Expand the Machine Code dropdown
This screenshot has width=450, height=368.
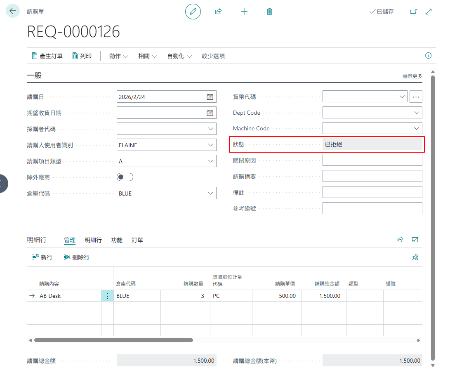click(417, 129)
